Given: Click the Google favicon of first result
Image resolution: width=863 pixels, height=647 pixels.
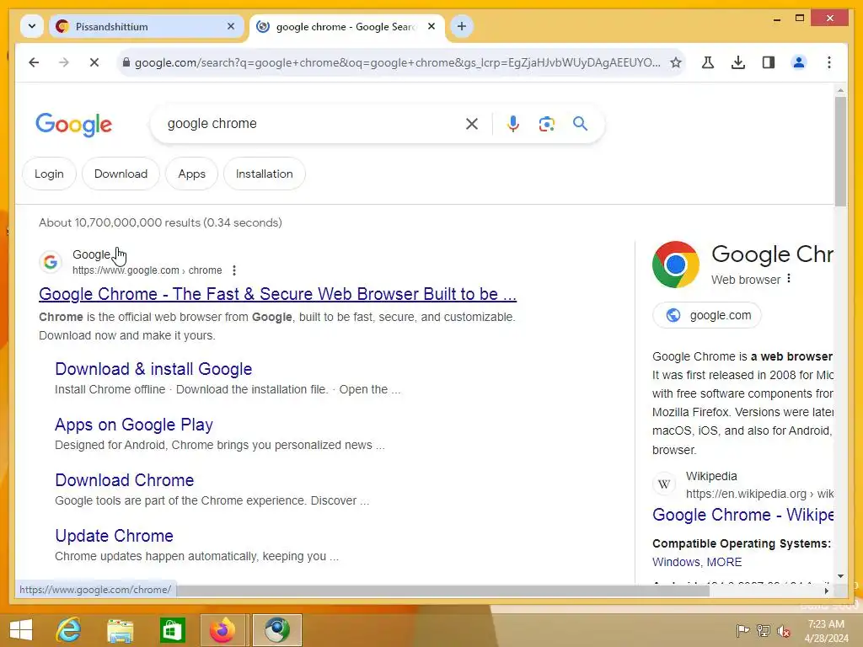Looking at the screenshot, I should 51,262.
